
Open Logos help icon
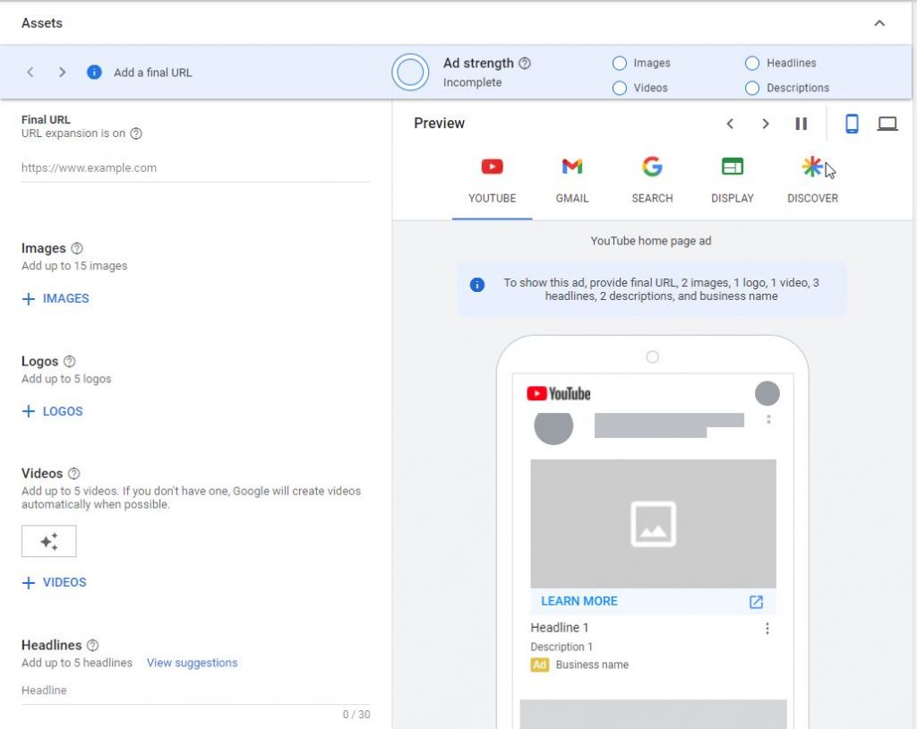(70, 361)
